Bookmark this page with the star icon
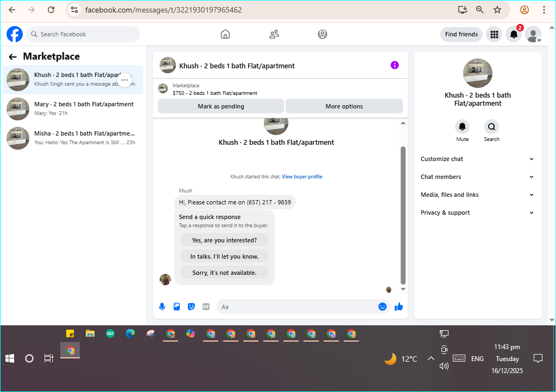 (x=497, y=10)
